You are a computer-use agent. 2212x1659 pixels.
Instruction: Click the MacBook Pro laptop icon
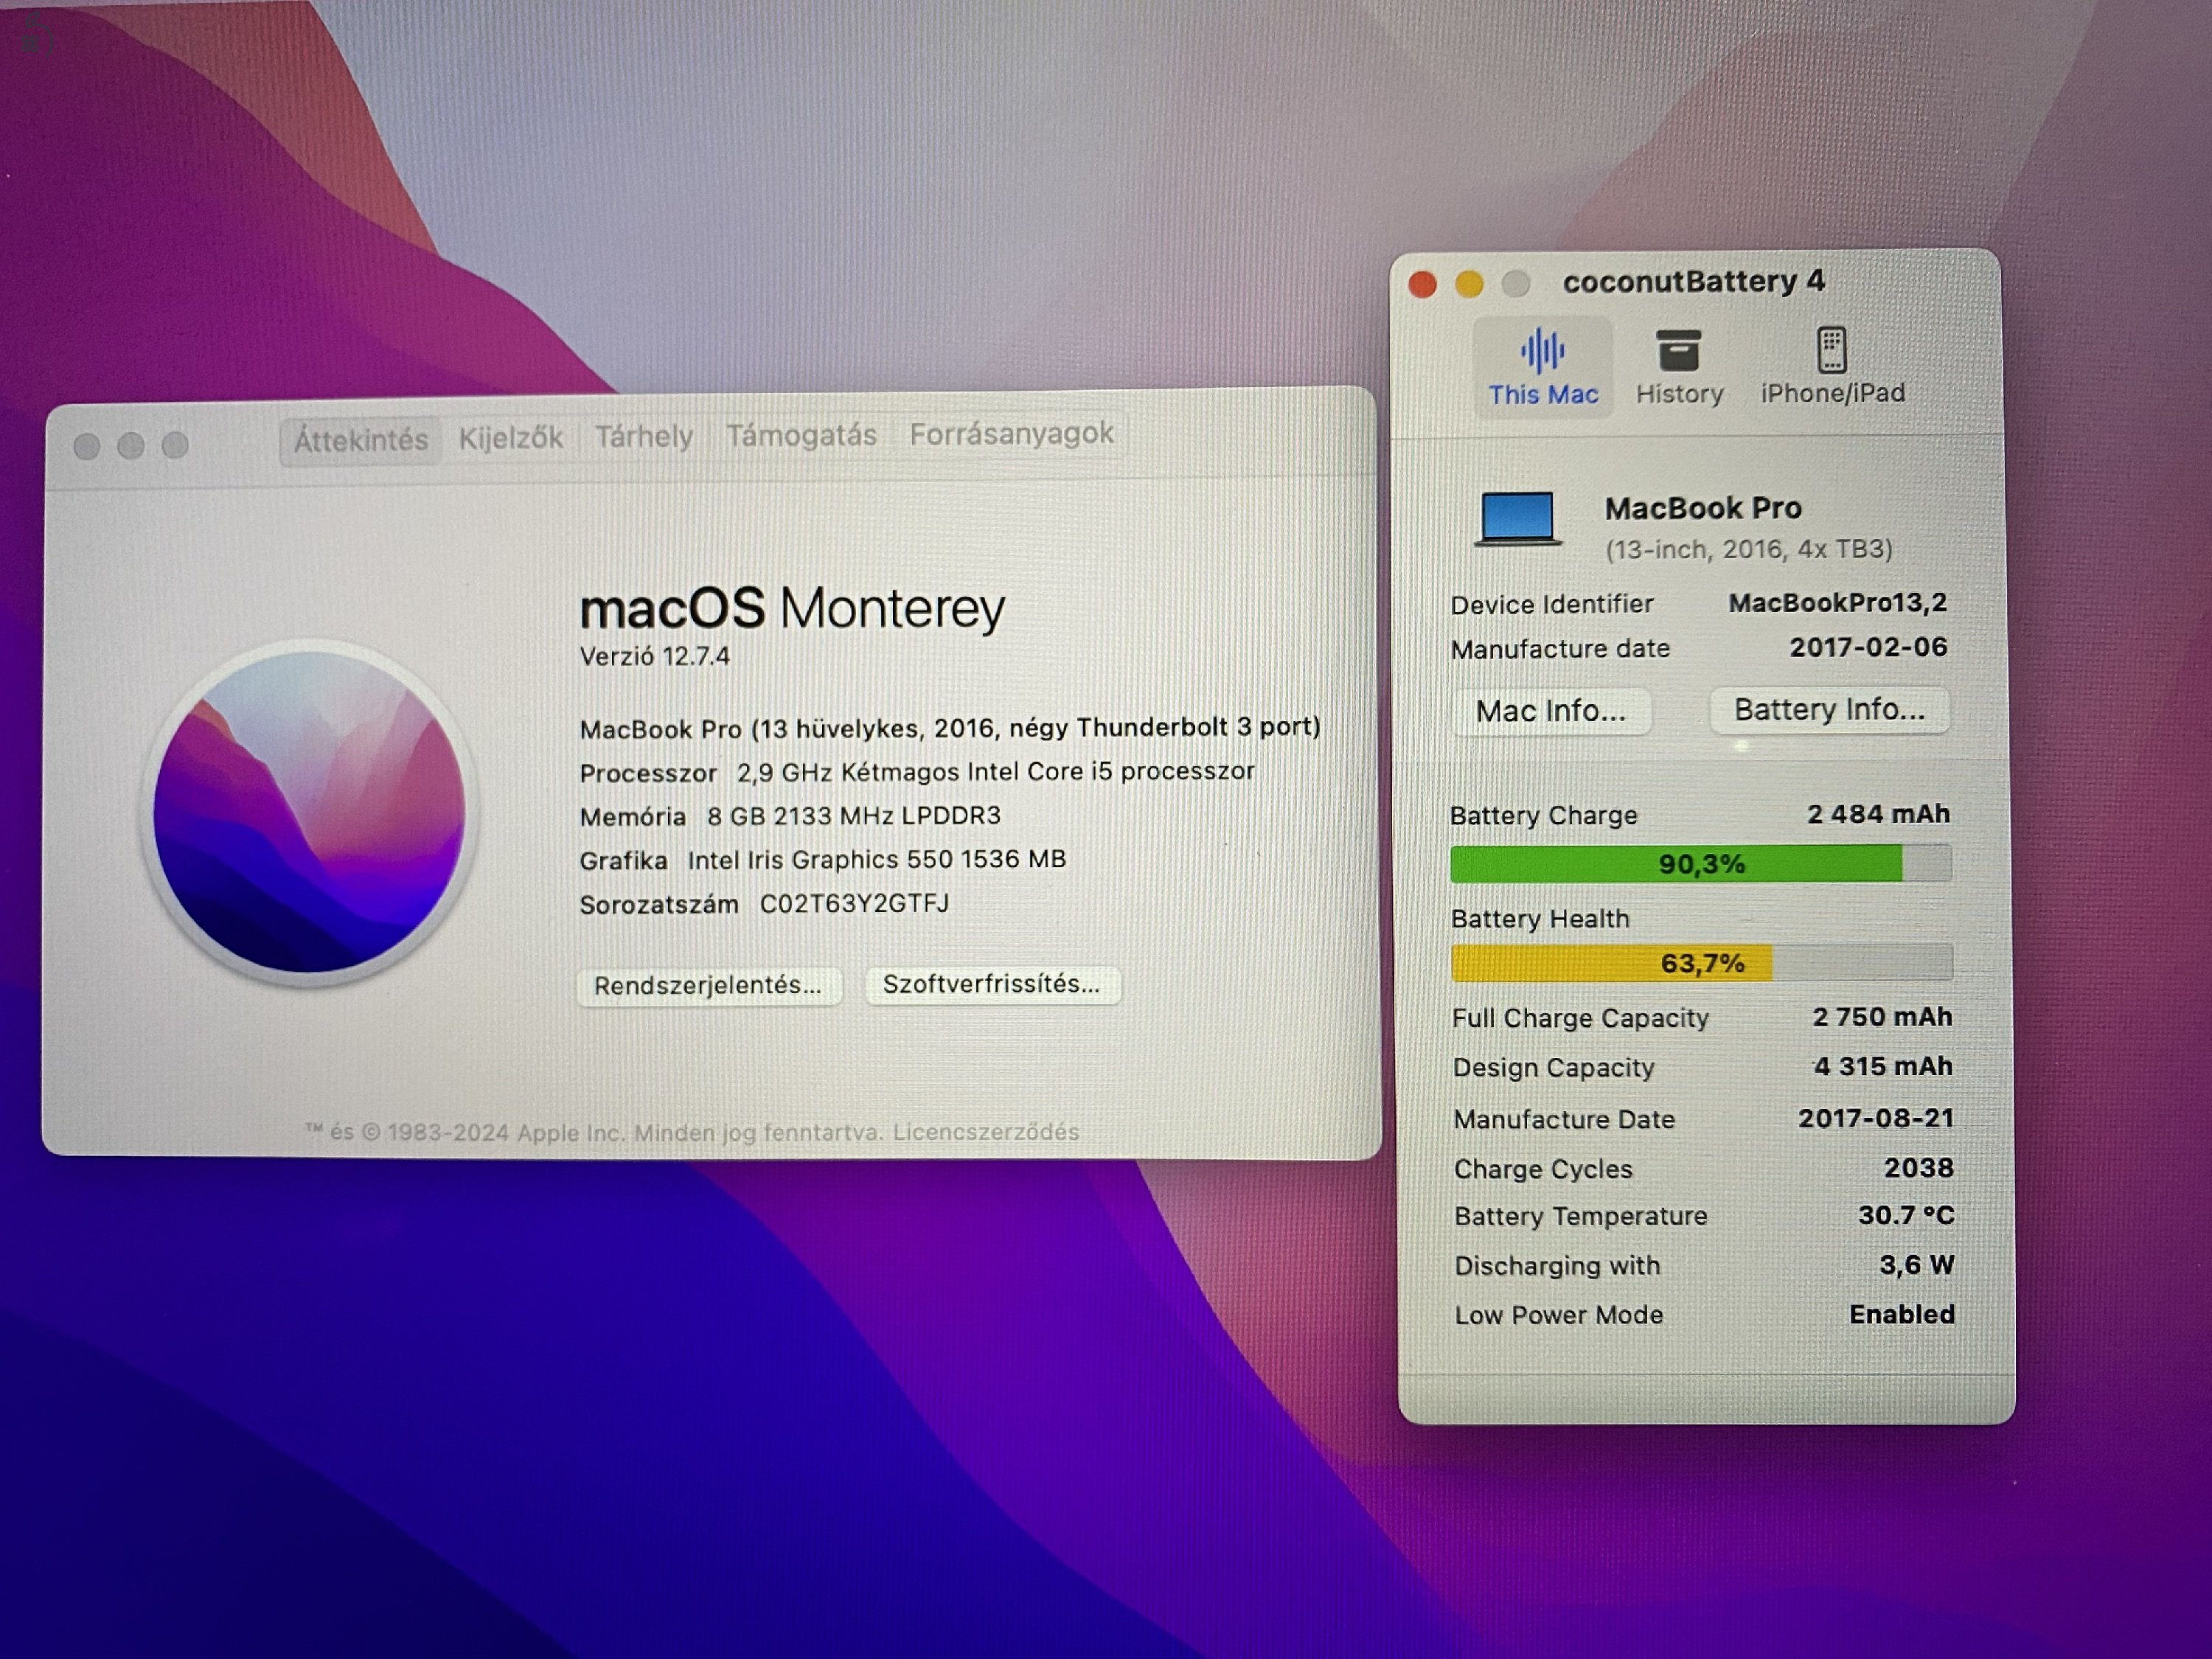pos(1517,519)
